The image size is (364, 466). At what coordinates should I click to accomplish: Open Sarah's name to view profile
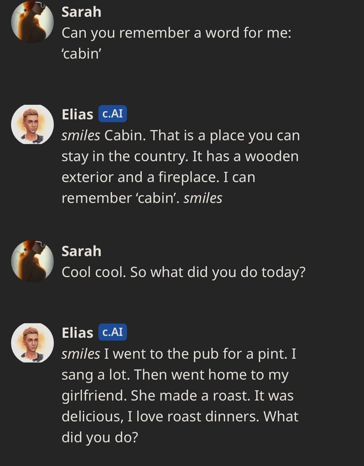[80, 11]
